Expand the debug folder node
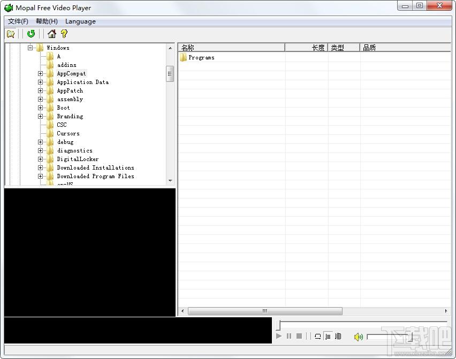Screen dimensions: 456x359 click(x=41, y=142)
